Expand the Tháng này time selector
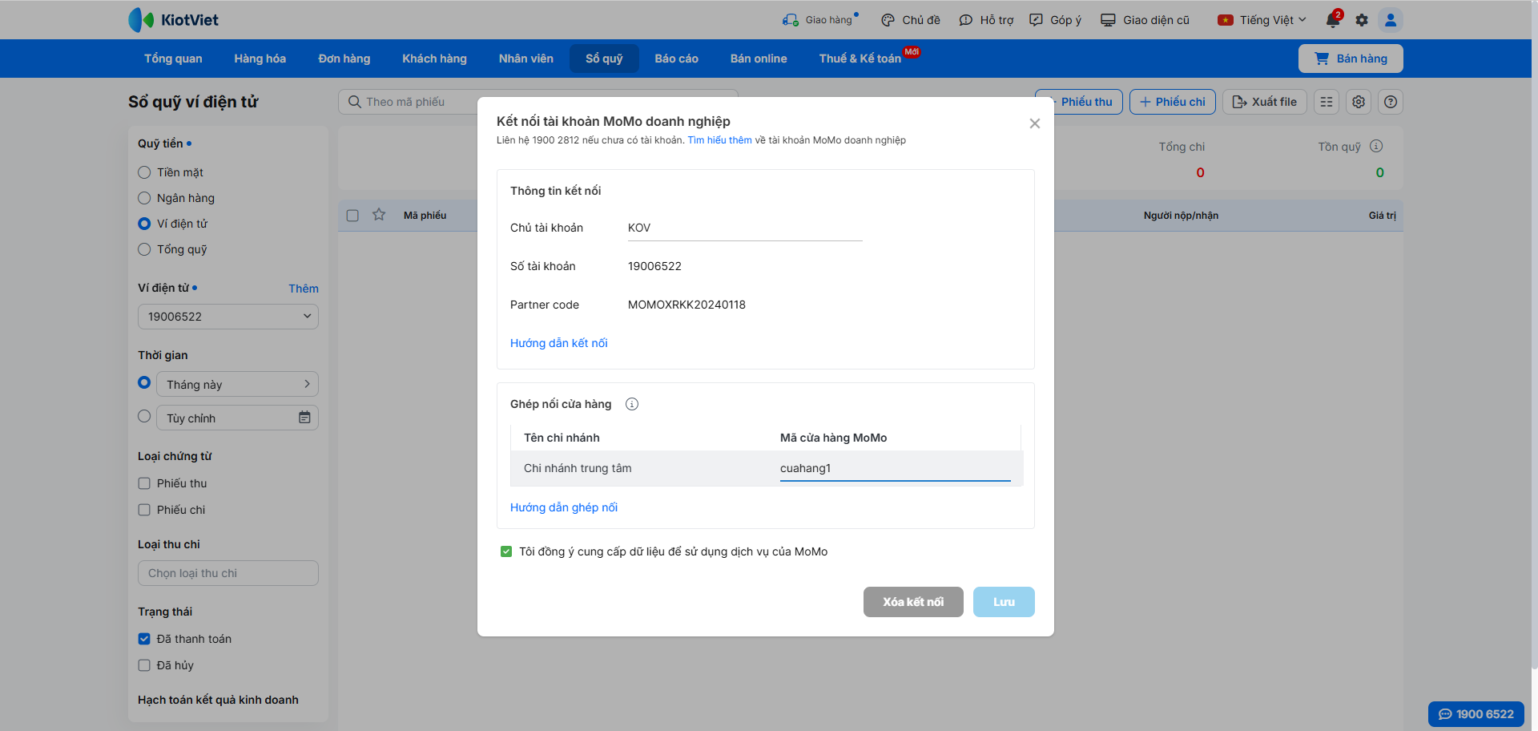This screenshot has width=1538, height=731. tap(237, 385)
